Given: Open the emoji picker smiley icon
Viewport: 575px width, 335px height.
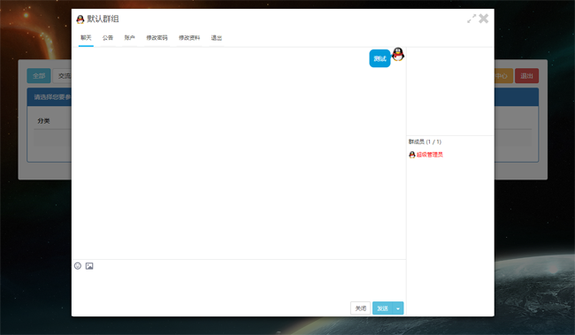Looking at the screenshot, I should (78, 266).
